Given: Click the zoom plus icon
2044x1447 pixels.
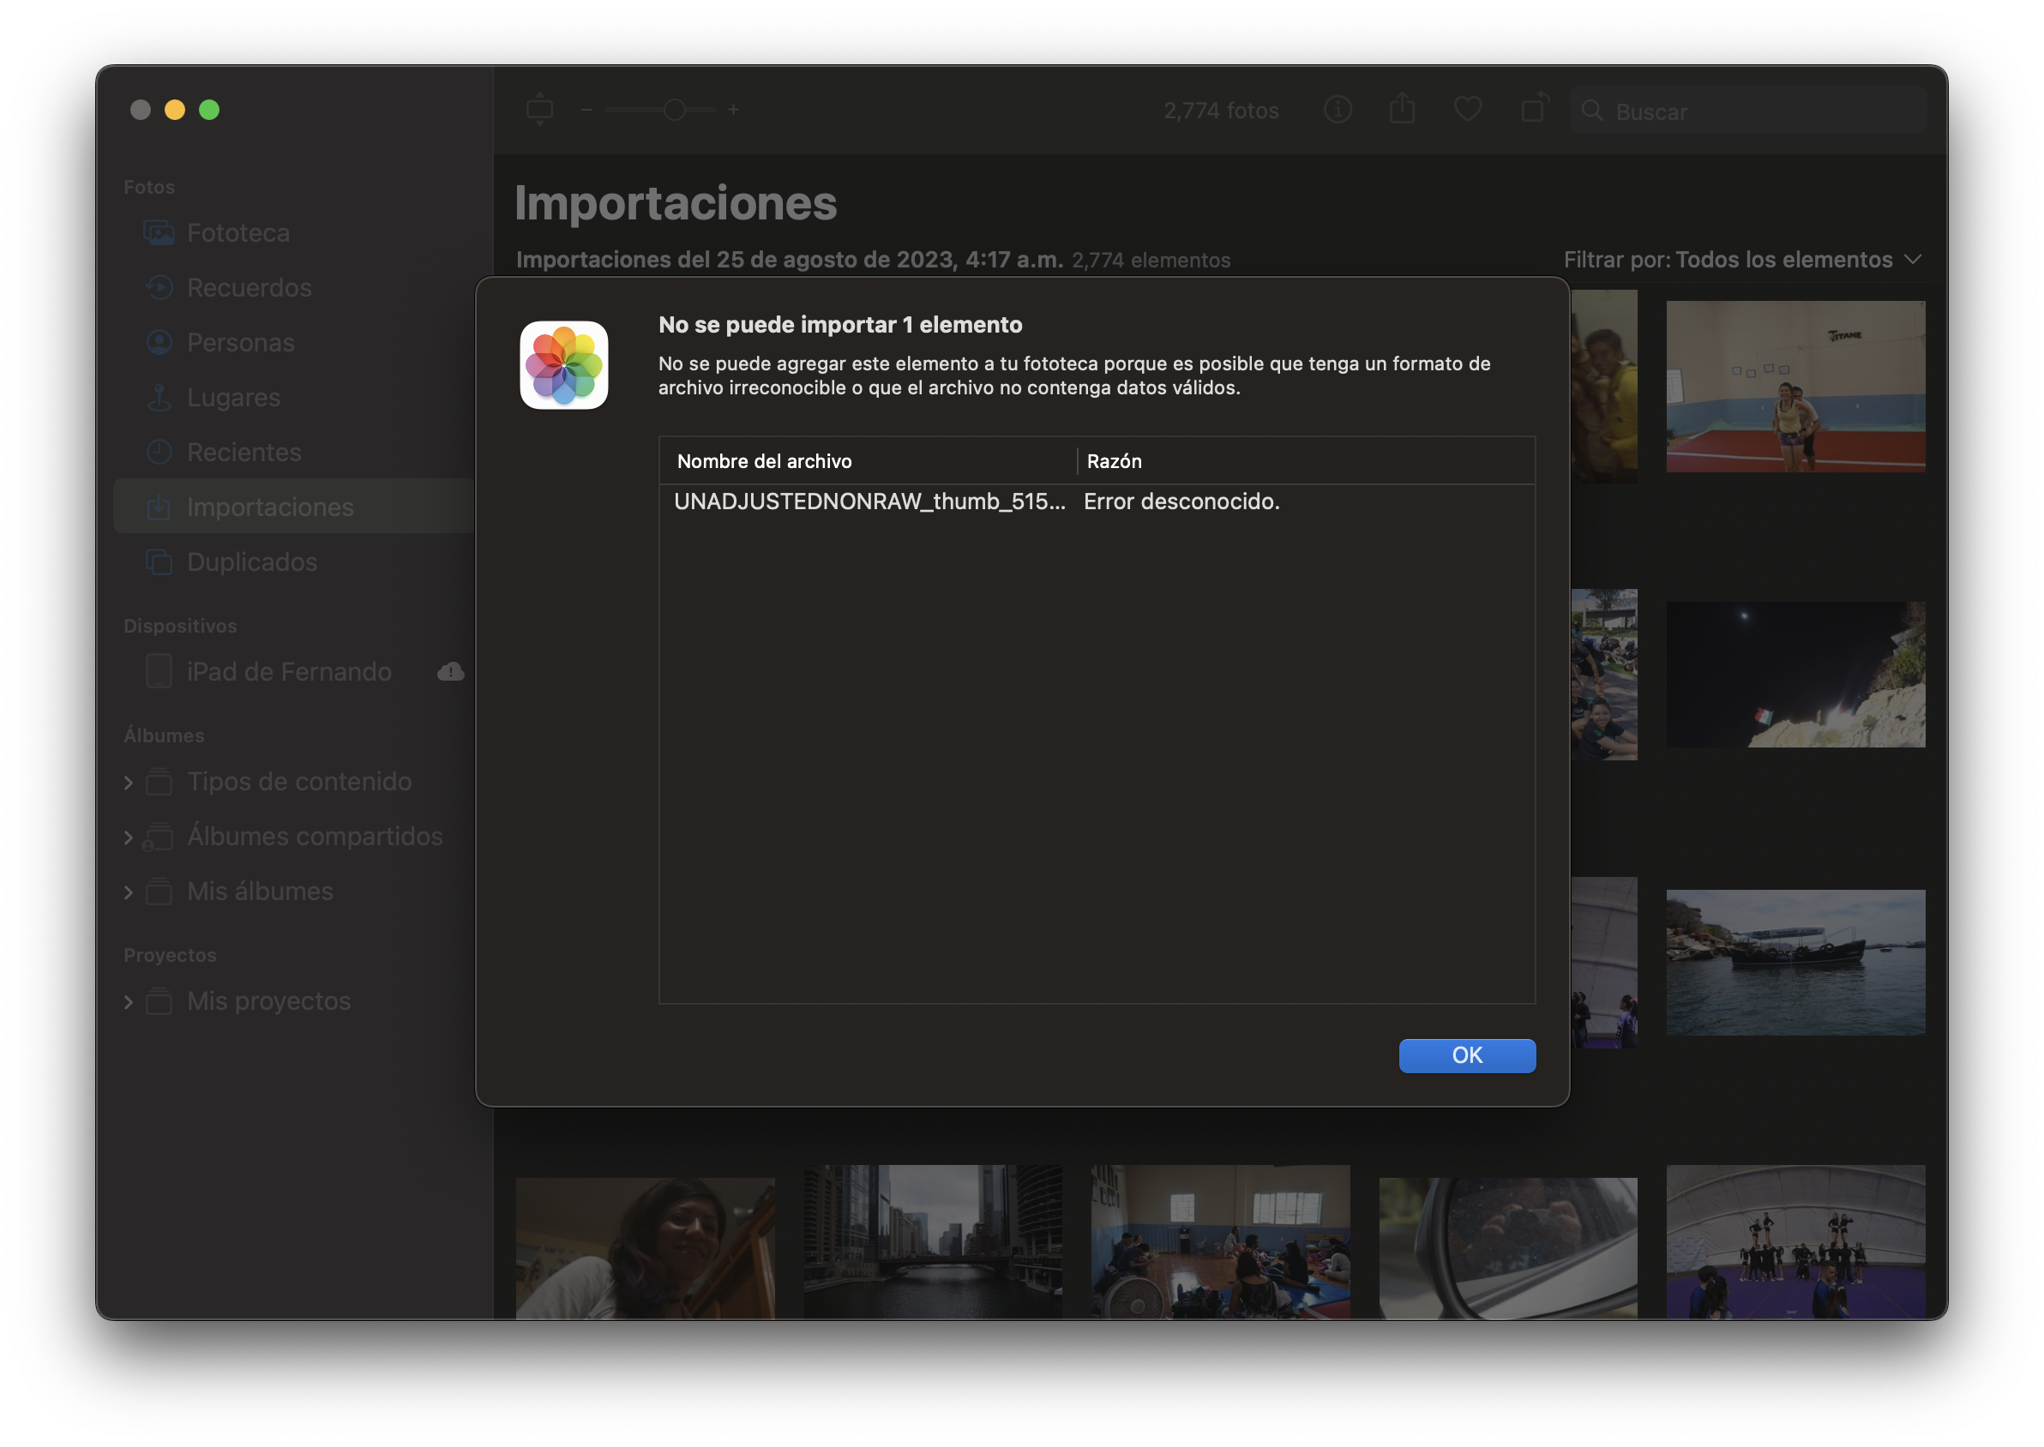Looking at the screenshot, I should click(733, 110).
